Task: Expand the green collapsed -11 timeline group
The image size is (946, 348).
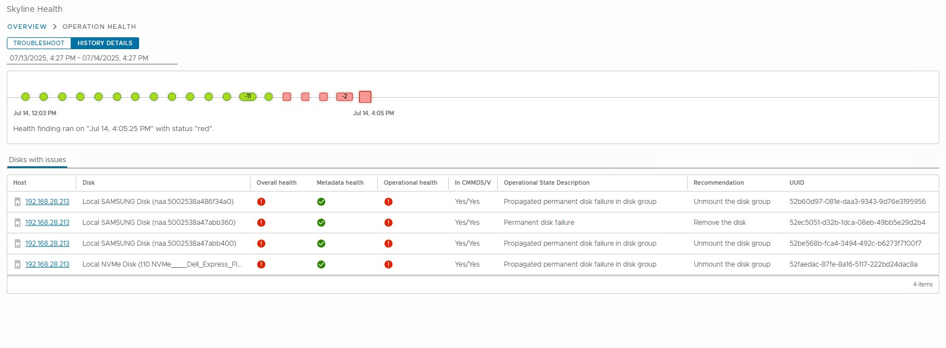Action: coord(248,97)
